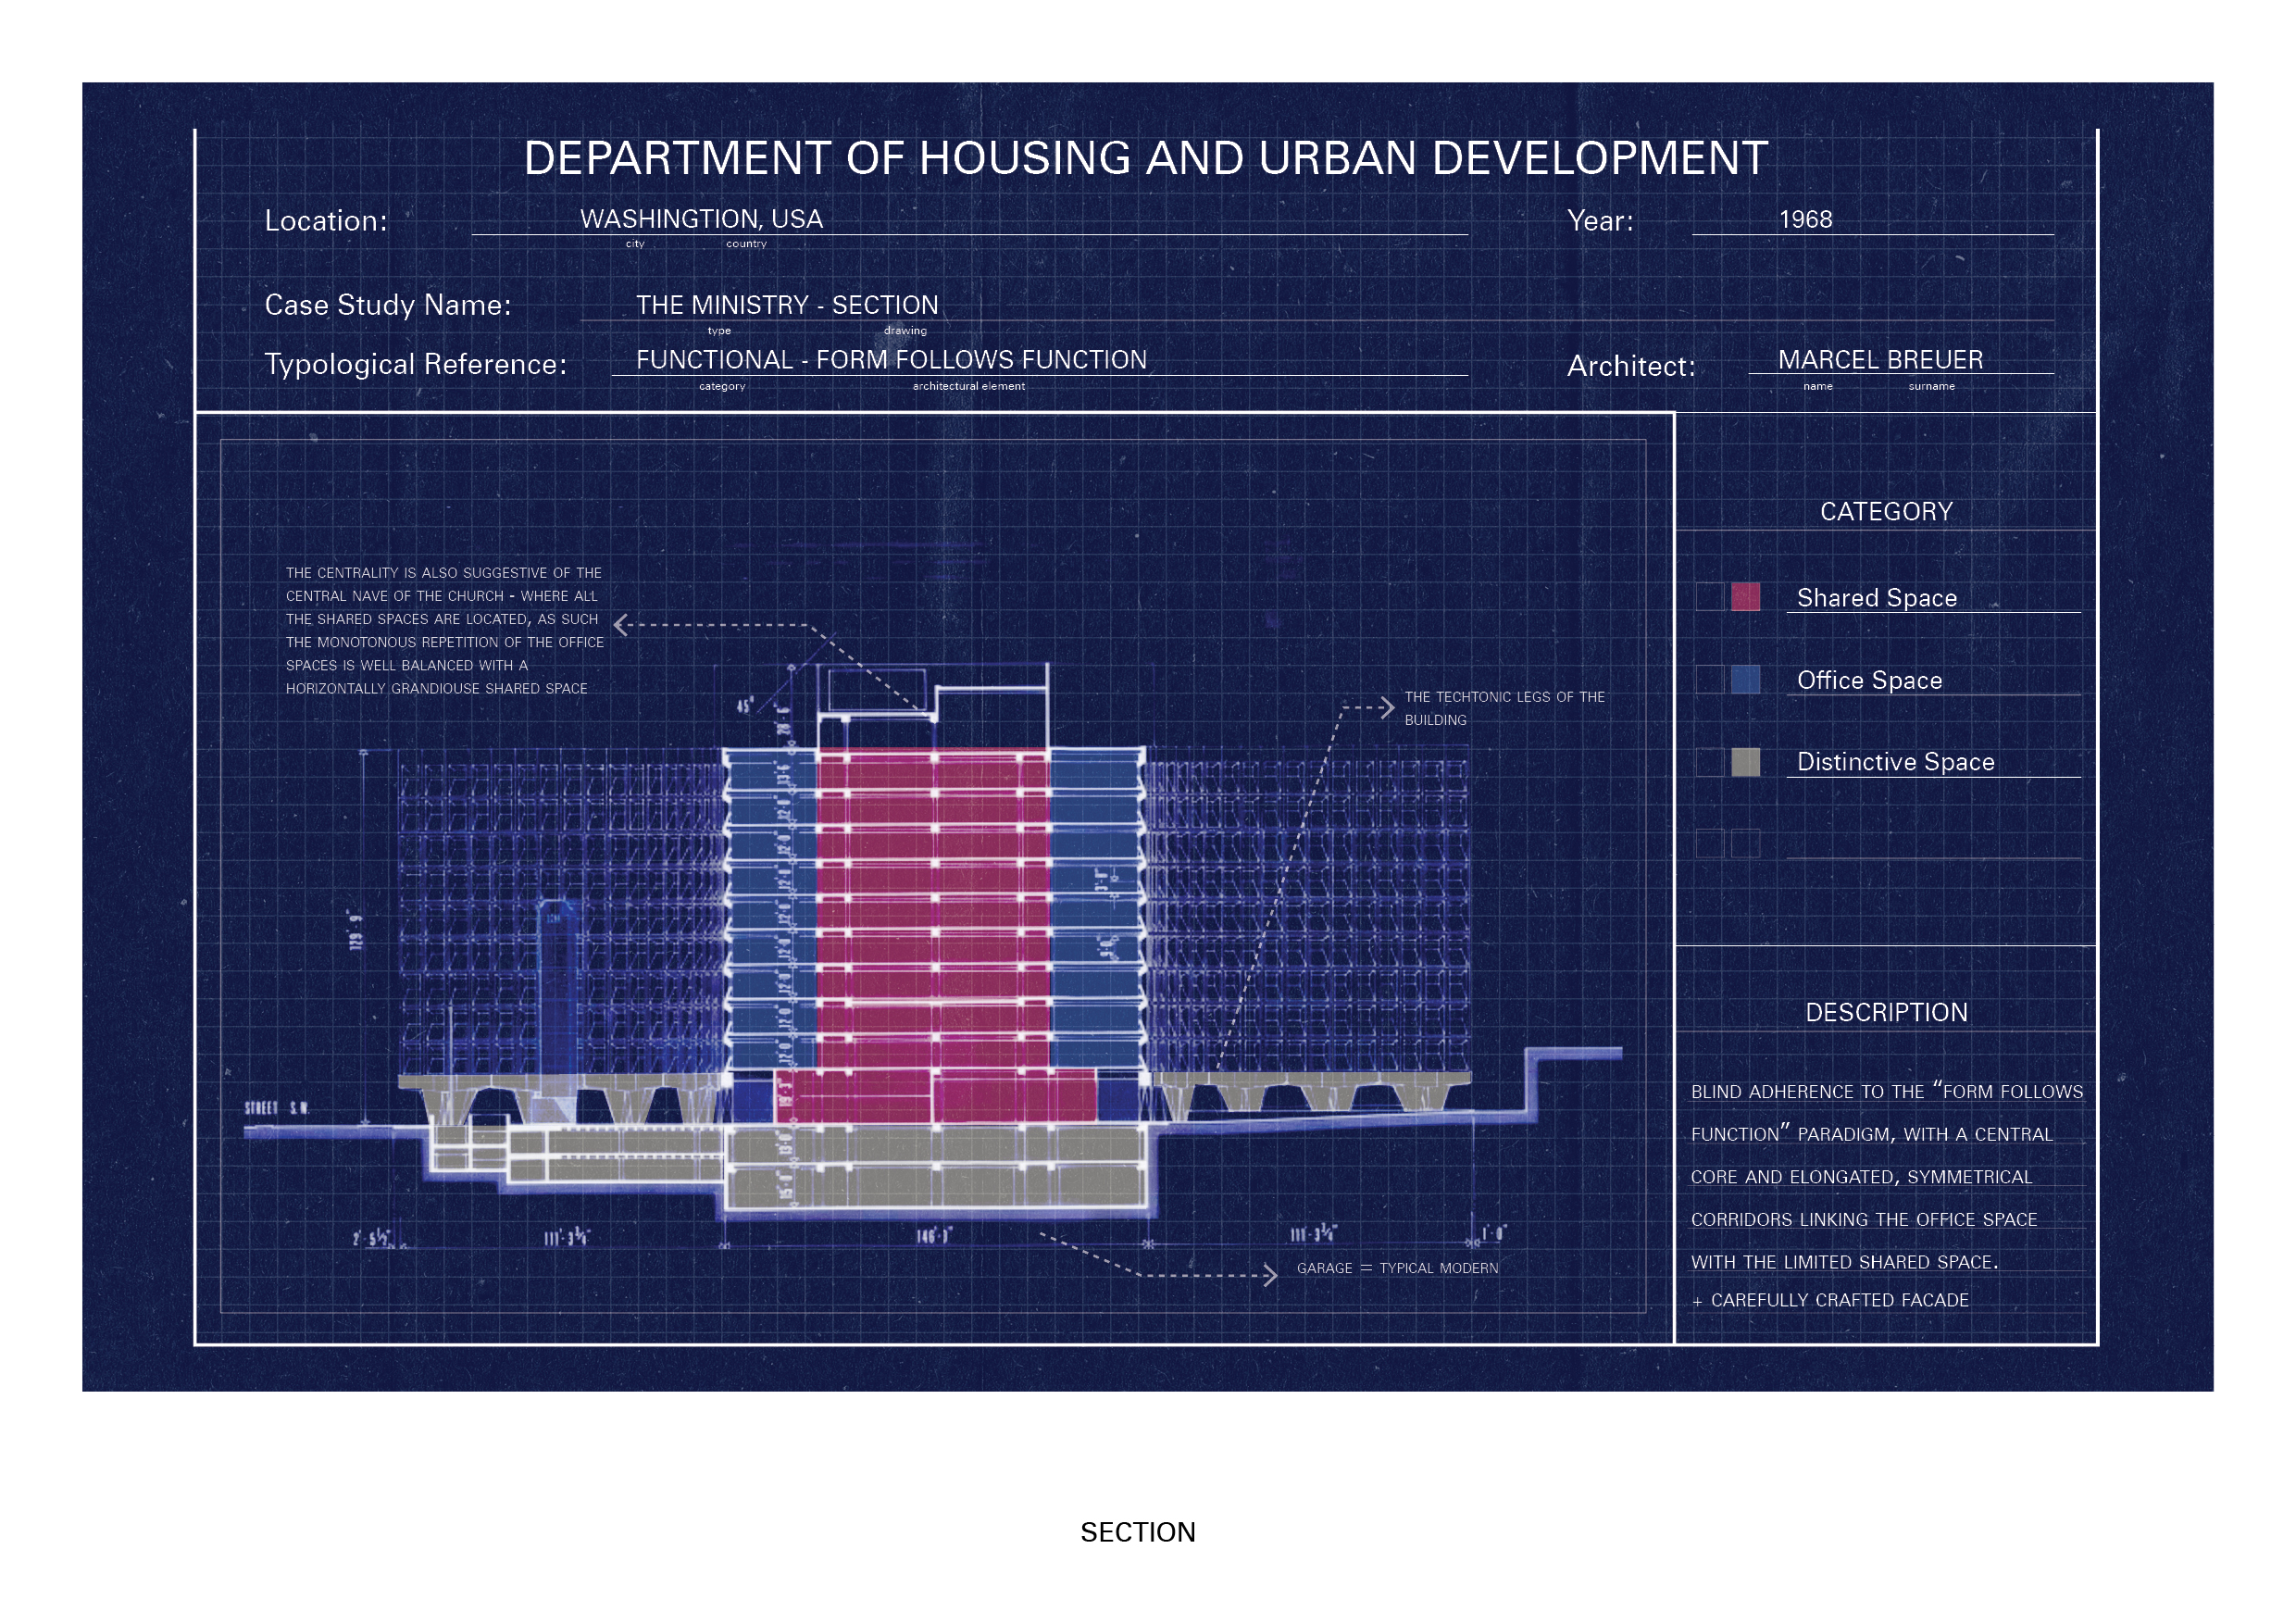Click the Architect field MARCEL BREUER
The width and height of the screenshot is (2296, 1624).
coord(1880,359)
